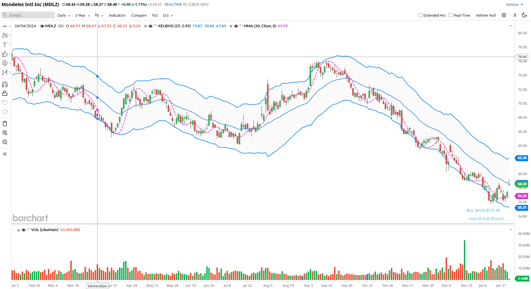Click the Keltner Hull template button
The width and height of the screenshot is (531, 289).
(x=485, y=15)
